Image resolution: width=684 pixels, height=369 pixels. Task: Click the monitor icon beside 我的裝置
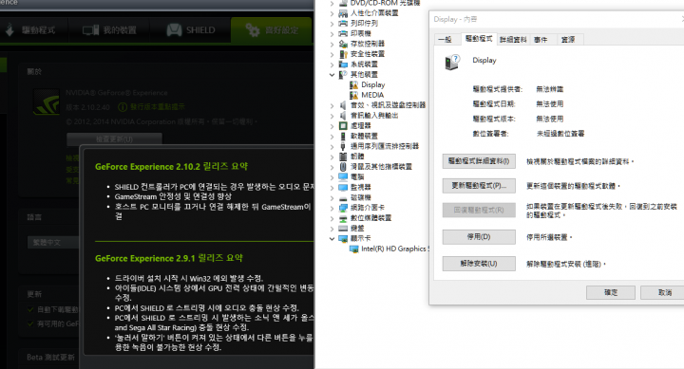(x=91, y=30)
